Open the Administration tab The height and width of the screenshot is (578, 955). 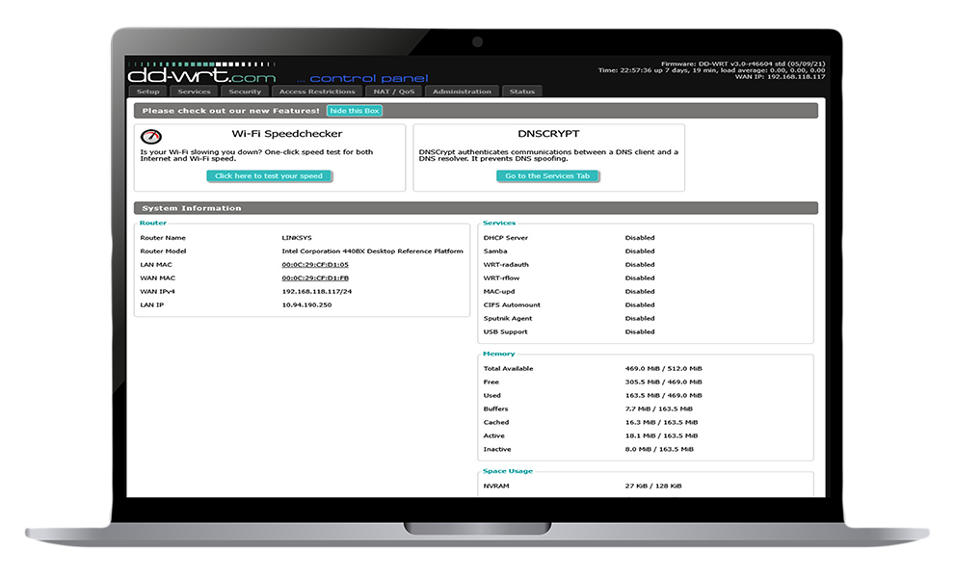click(462, 92)
